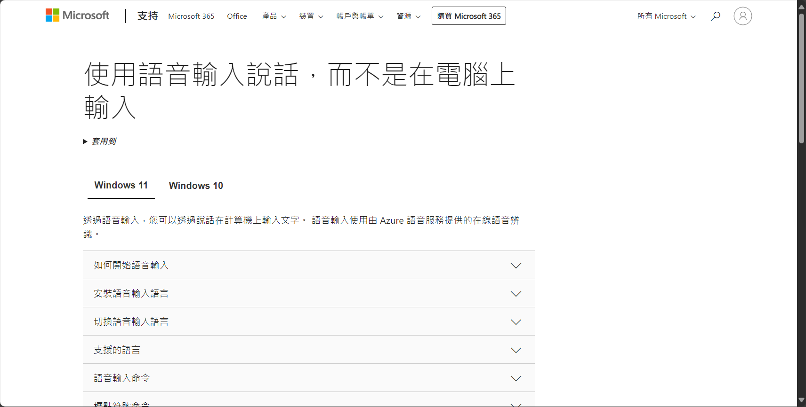Click the vertical scrollbar thumb
806x407 pixels.
click(801, 78)
